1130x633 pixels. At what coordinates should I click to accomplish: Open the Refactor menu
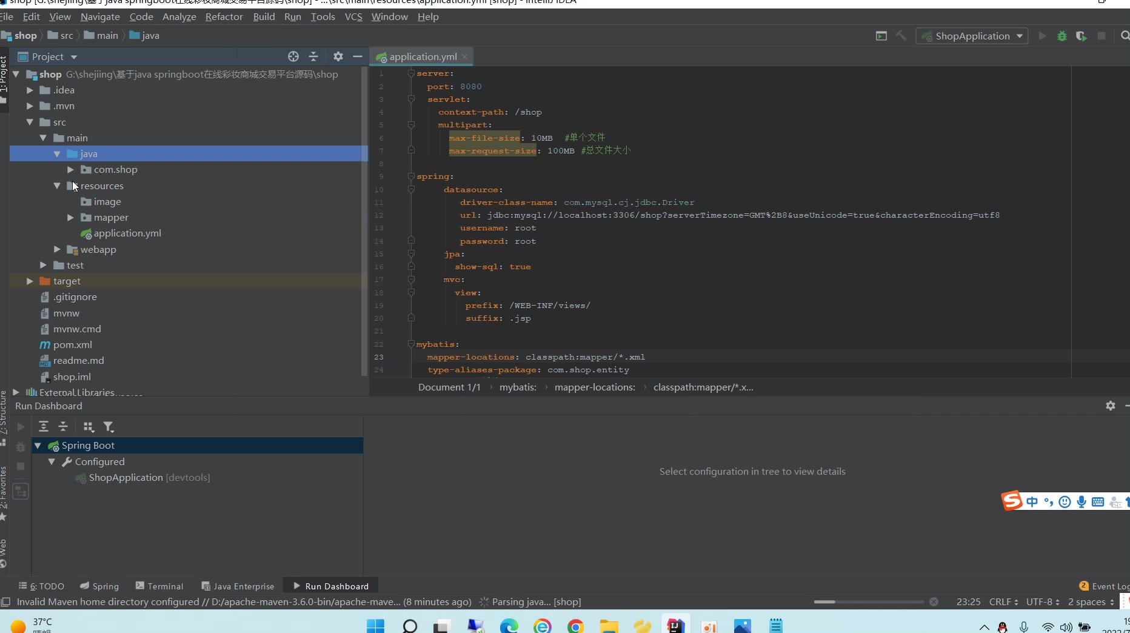(224, 16)
